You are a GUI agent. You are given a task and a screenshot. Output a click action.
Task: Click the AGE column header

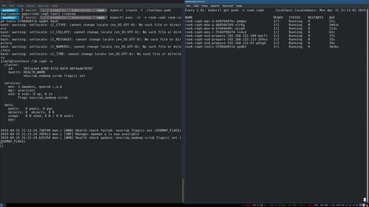point(332,18)
